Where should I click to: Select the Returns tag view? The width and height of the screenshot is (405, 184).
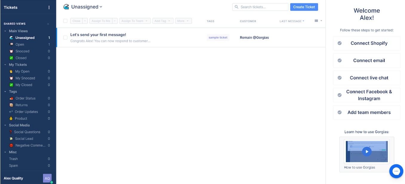[x=21, y=105]
